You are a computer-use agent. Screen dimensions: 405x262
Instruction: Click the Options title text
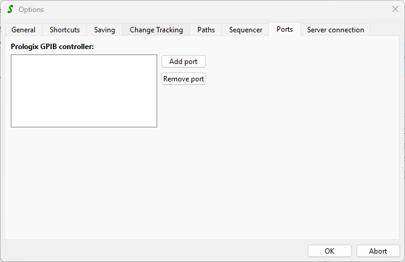click(31, 10)
